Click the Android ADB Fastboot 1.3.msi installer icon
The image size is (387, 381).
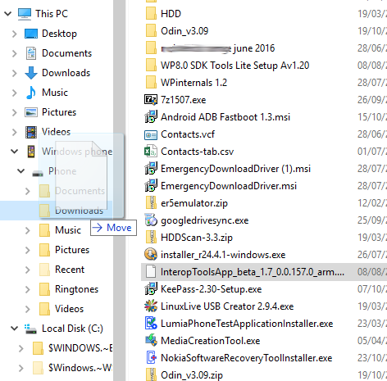[x=151, y=116]
